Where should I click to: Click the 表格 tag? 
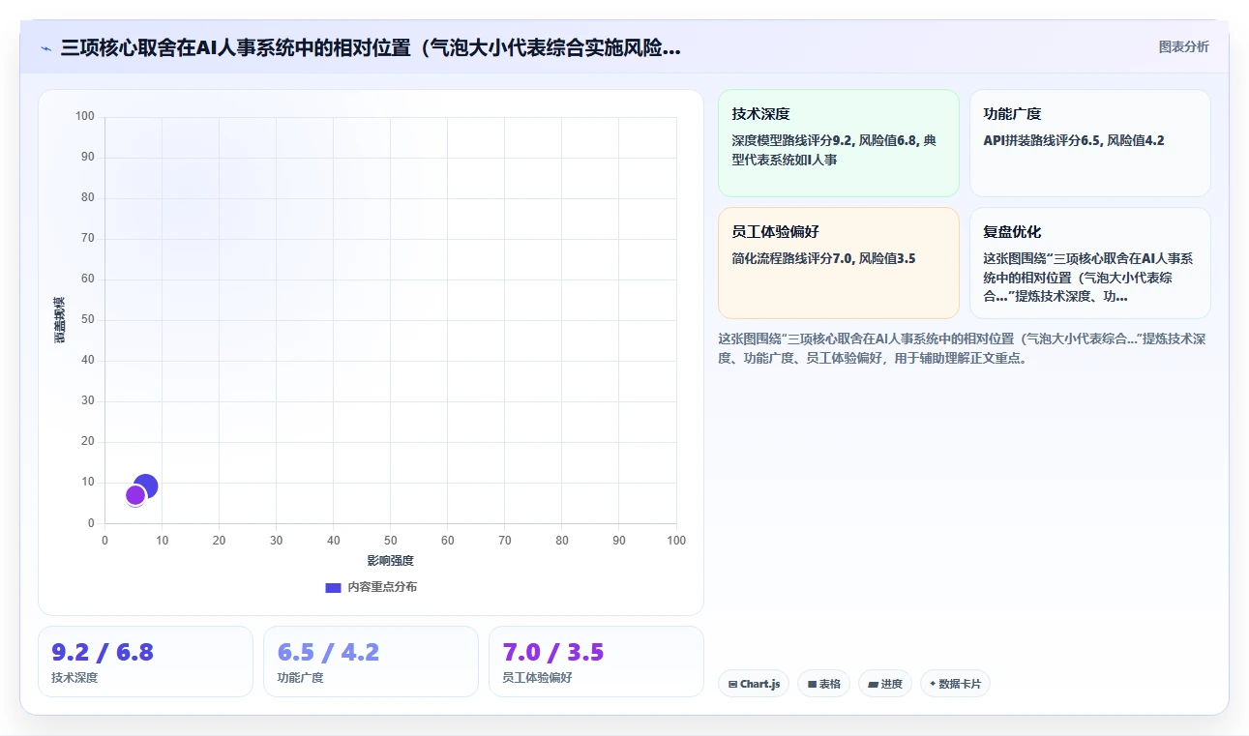tap(823, 684)
